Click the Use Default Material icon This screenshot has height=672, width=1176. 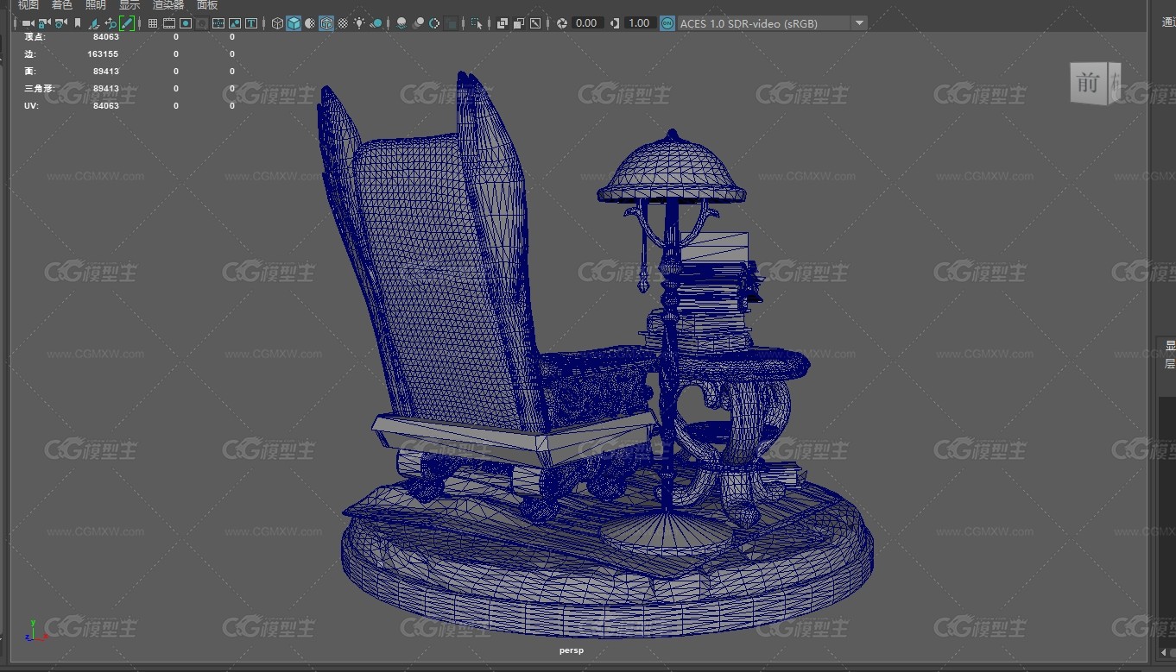[x=310, y=23]
